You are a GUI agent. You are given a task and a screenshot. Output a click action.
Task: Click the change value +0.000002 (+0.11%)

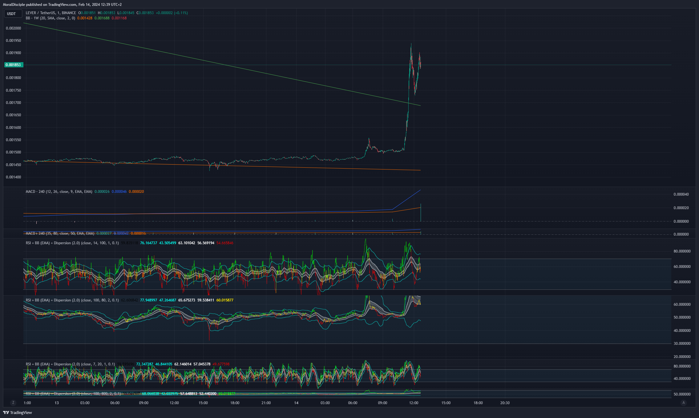172,13
